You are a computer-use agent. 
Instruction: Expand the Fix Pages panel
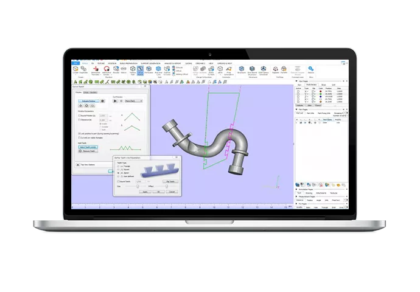(296, 204)
